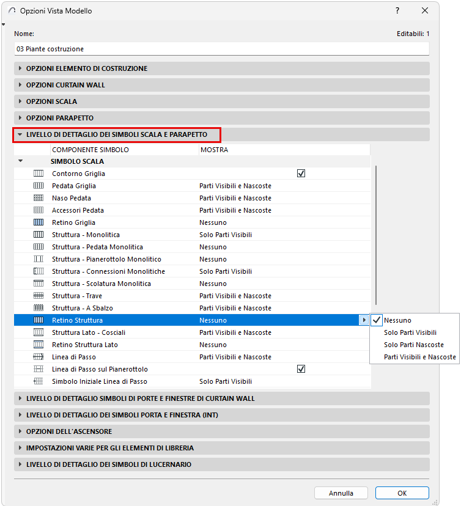Click the Naso Pedata row icon

click(x=39, y=198)
